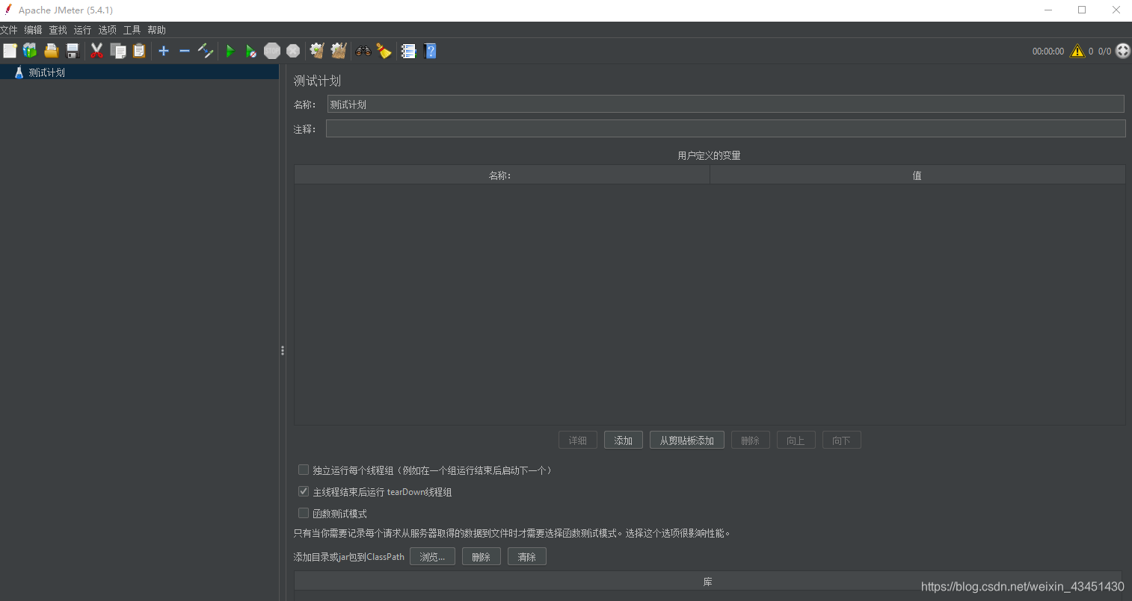1132x601 pixels.
Task: Click the 值 column header
Action: [917, 175]
